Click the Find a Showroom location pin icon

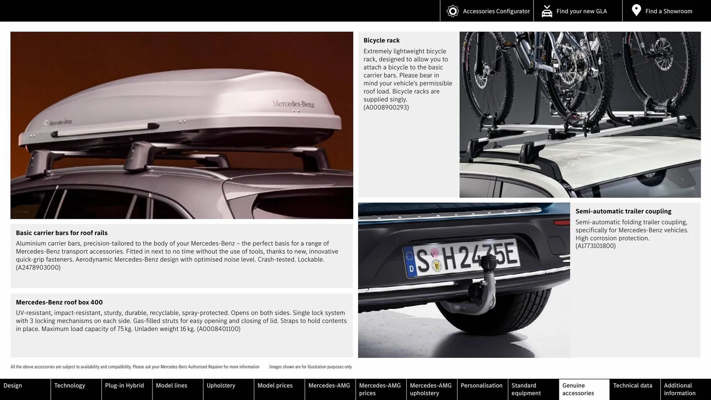point(636,10)
